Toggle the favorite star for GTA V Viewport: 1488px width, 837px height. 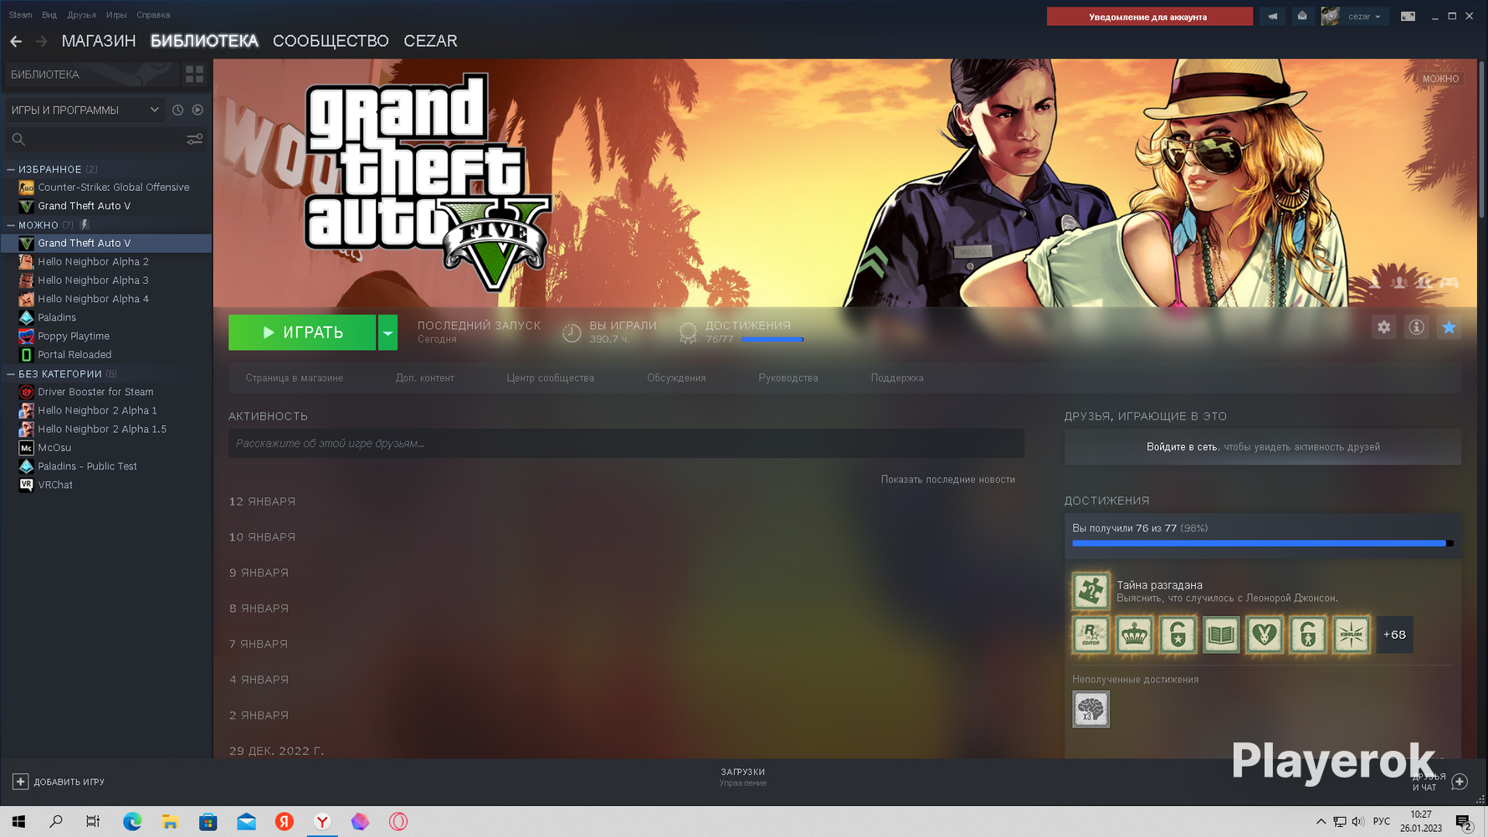coord(1449,327)
